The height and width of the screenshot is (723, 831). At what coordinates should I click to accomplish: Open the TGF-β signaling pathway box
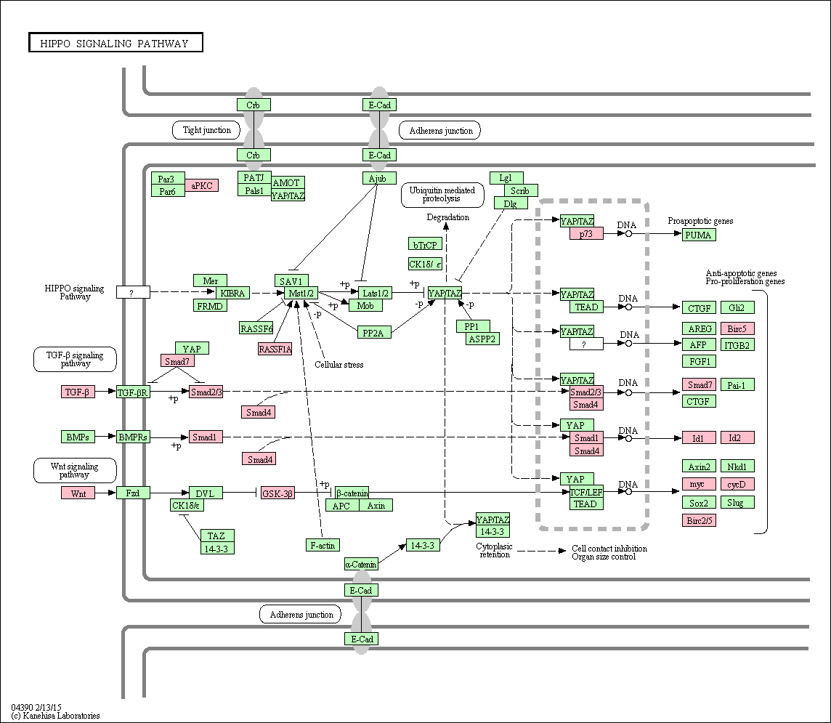pyautogui.click(x=75, y=360)
